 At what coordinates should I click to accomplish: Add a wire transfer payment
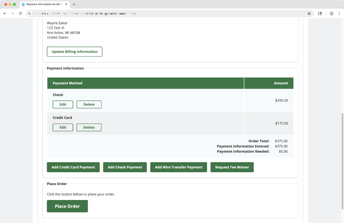(x=179, y=167)
